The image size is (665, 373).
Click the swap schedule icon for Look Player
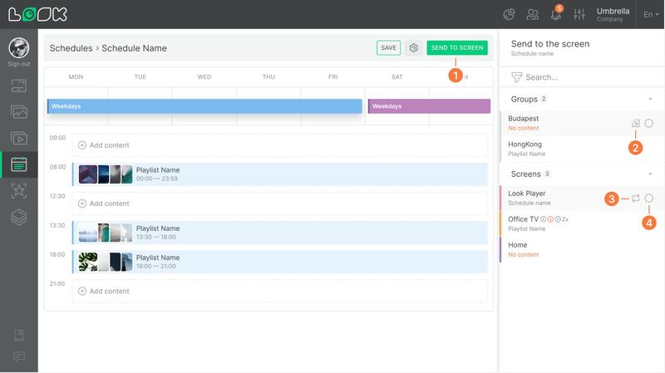[635, 198]
